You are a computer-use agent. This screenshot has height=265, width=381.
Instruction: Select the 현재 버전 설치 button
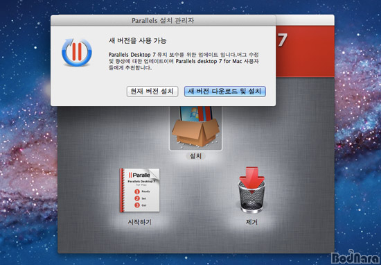152,92
